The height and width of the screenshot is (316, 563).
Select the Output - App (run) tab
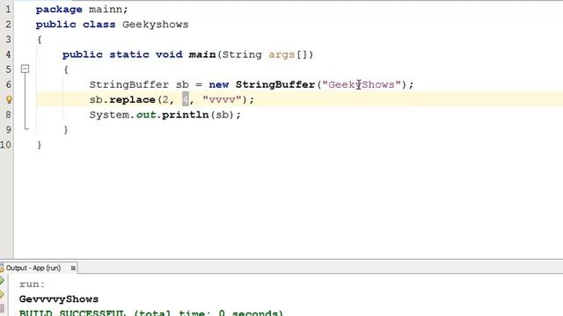point(33,268)
